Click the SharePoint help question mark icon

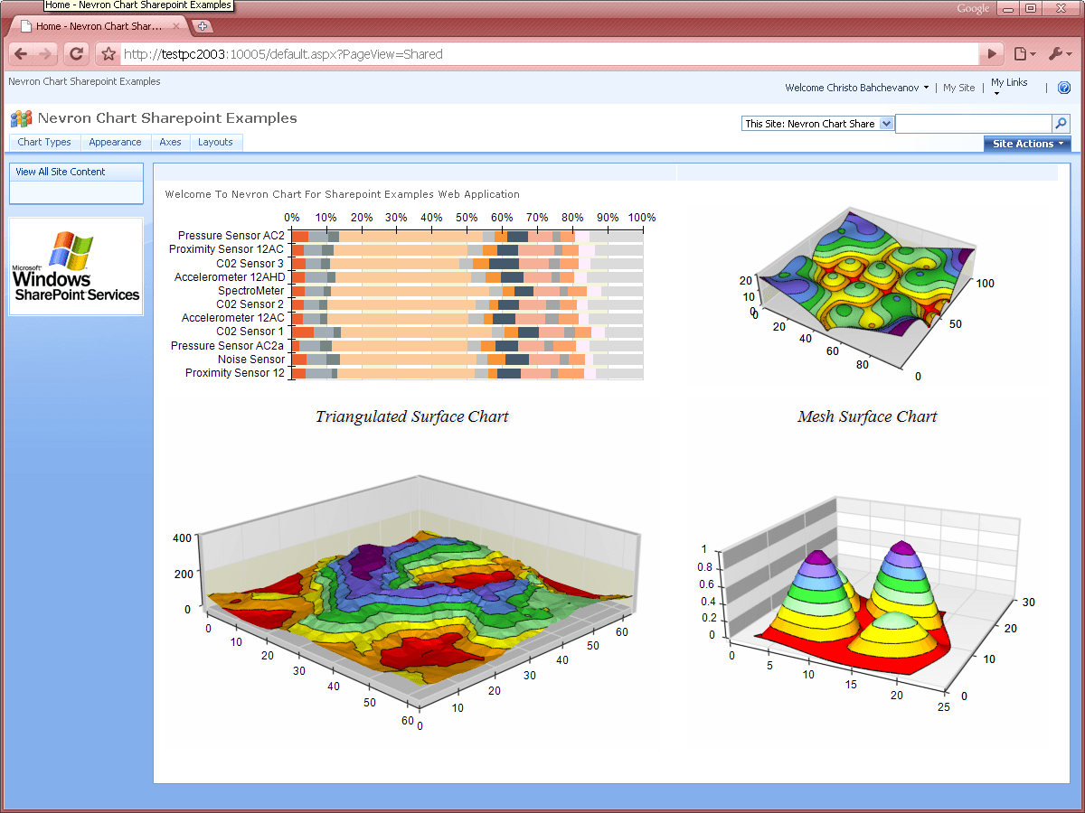click(x=1064, y=88)
